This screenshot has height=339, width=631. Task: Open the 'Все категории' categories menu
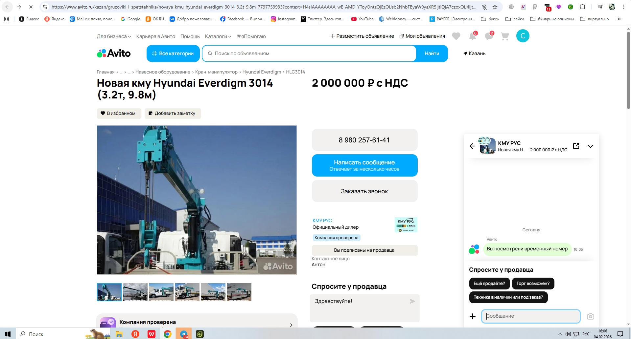click(x=173, y=53)
